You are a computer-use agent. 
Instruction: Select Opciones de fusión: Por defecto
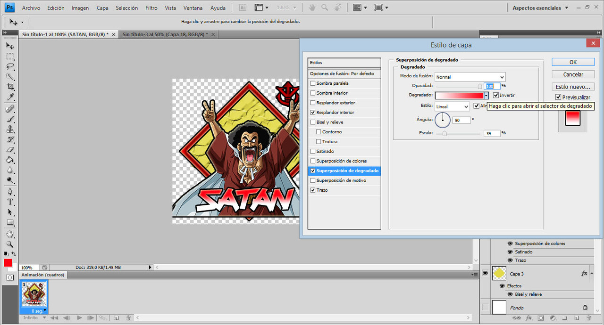[x=344, y=73]
